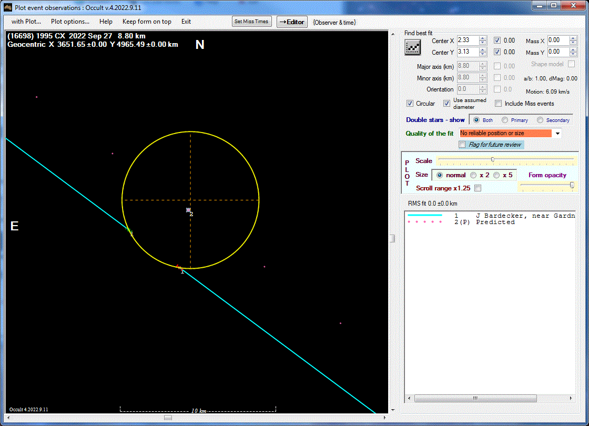Click the Editor button
589x426 pixels.
(292, 22)
